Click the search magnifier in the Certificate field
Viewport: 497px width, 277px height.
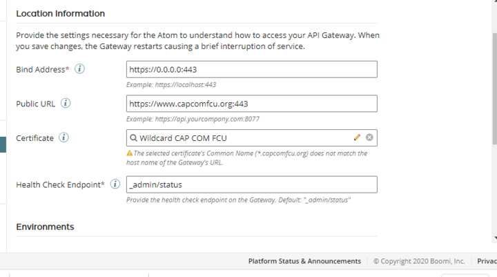click(x=133, y=138)
